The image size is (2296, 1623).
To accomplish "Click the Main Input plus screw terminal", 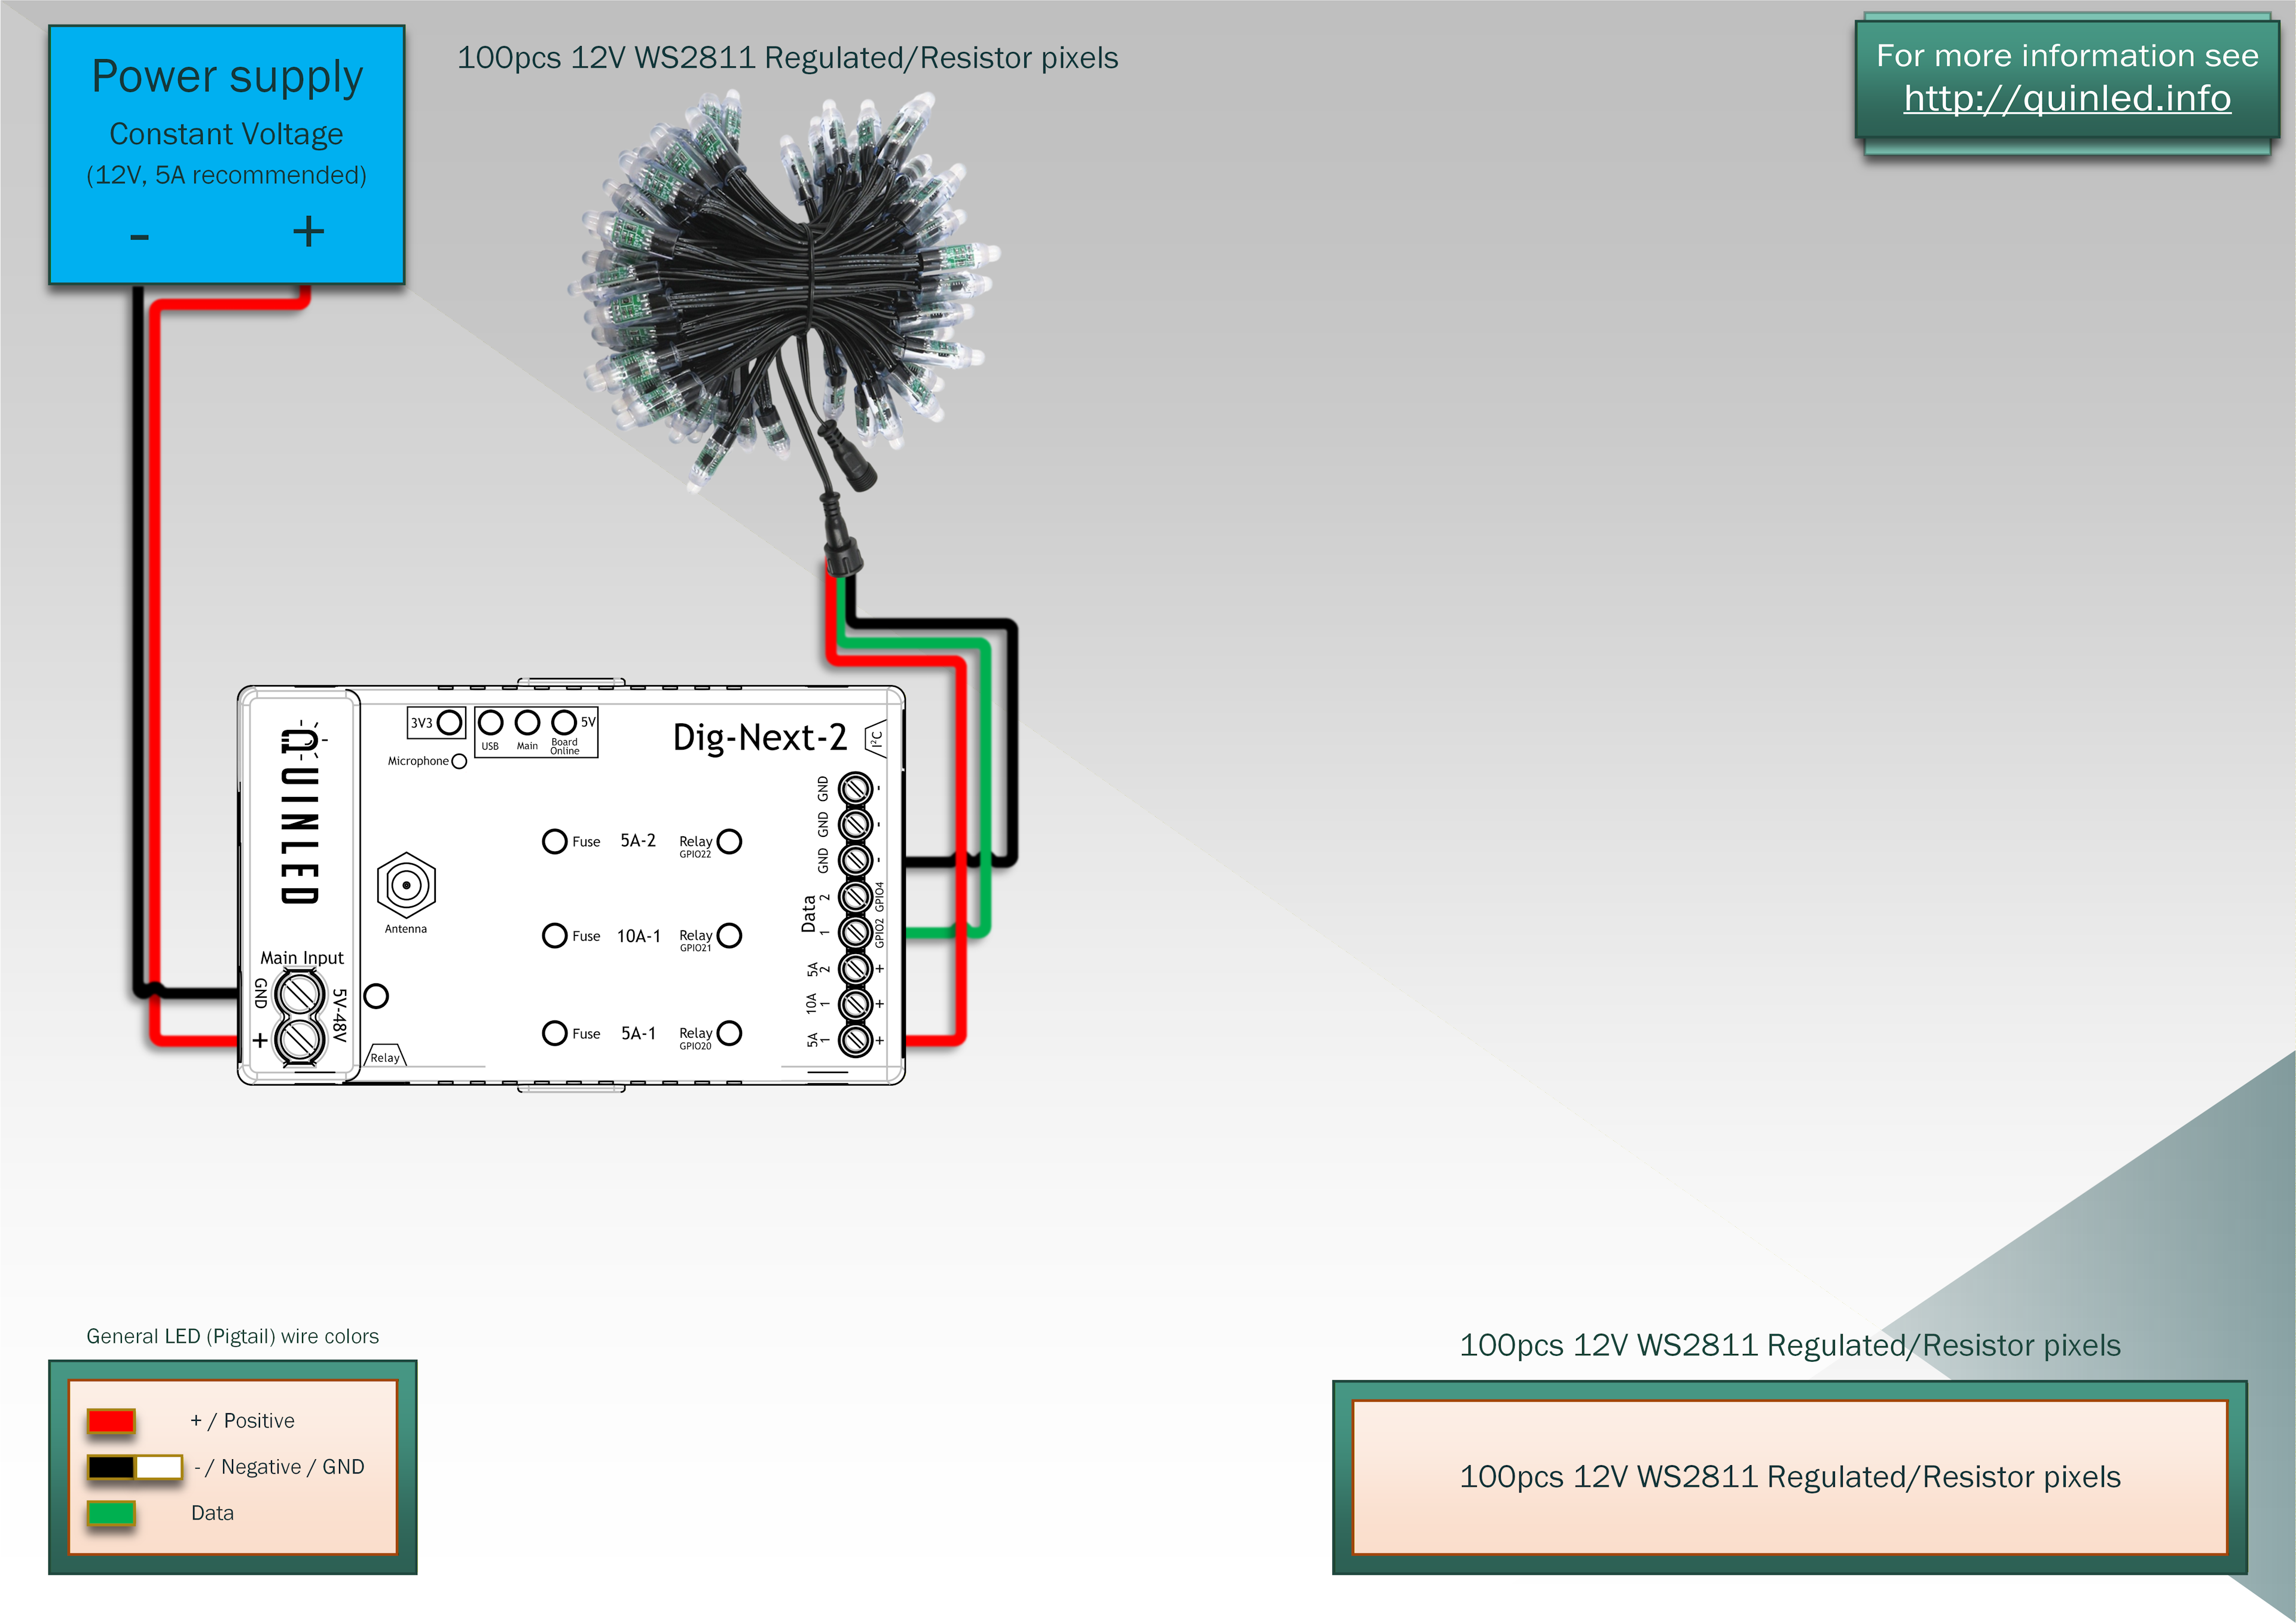I will (299, 1040).
